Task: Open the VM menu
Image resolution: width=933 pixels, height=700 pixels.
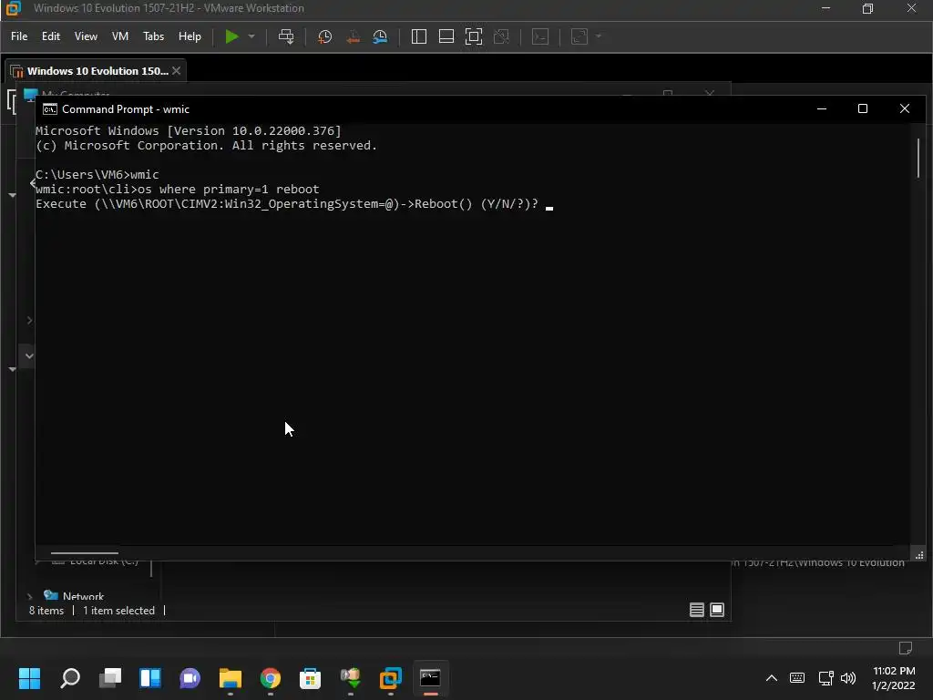Action: click(120, 36)
